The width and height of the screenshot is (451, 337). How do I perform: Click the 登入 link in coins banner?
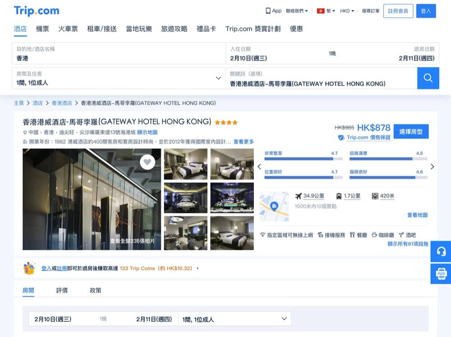click(46, 268)
